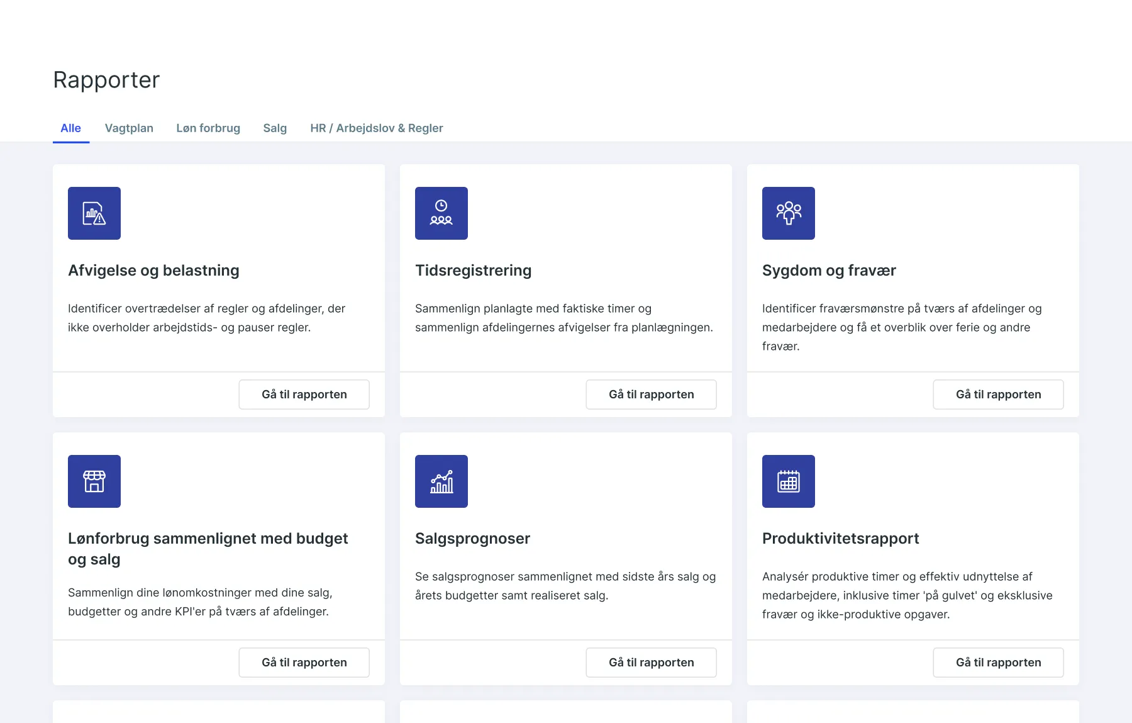Click the description starting 'Identificer fraværsmønstre'
Screen dimensions: 1132x723
pos(902,327)
